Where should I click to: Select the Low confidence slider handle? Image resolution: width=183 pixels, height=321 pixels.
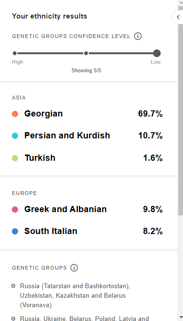(x=157, y=53)
